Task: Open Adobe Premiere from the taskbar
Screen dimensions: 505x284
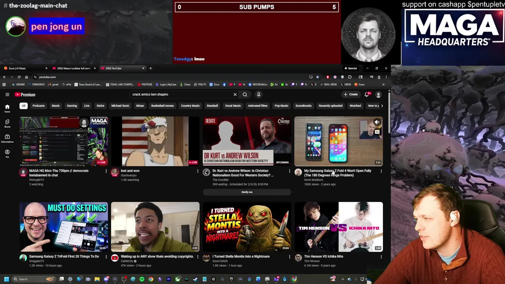Action: click(x=169, y=279)
